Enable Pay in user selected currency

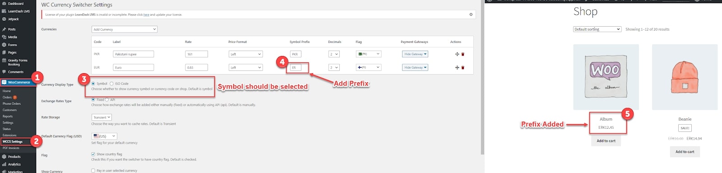pos(93,171)
